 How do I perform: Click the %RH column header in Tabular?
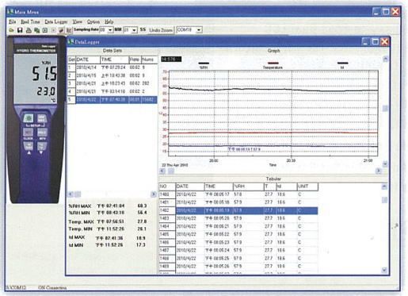pyautogui.click(x=248, y=186)
